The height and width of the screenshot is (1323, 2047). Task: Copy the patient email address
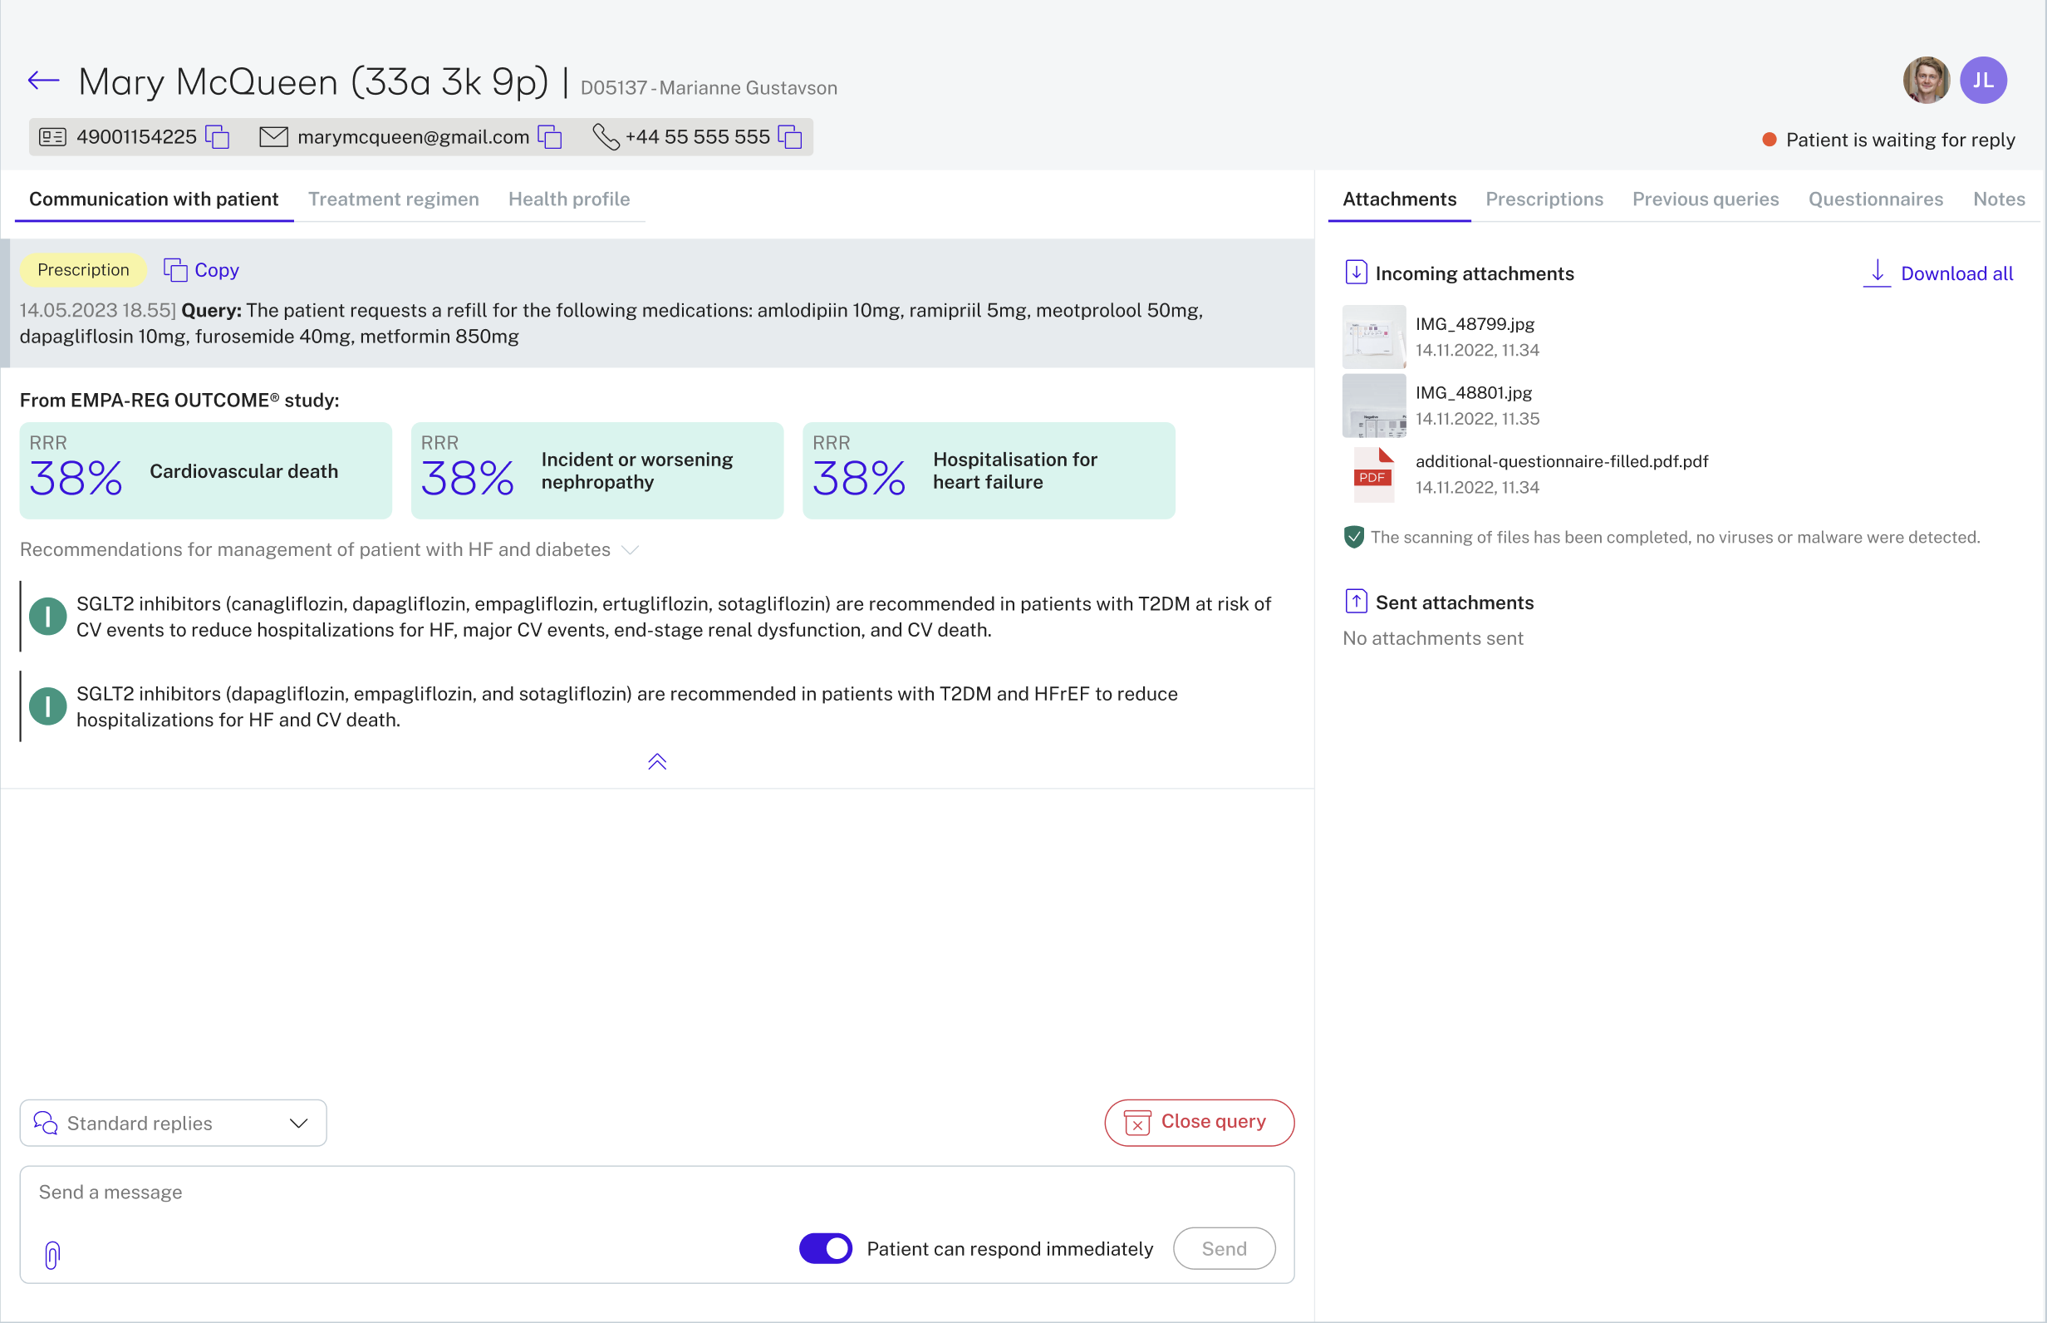549,137
